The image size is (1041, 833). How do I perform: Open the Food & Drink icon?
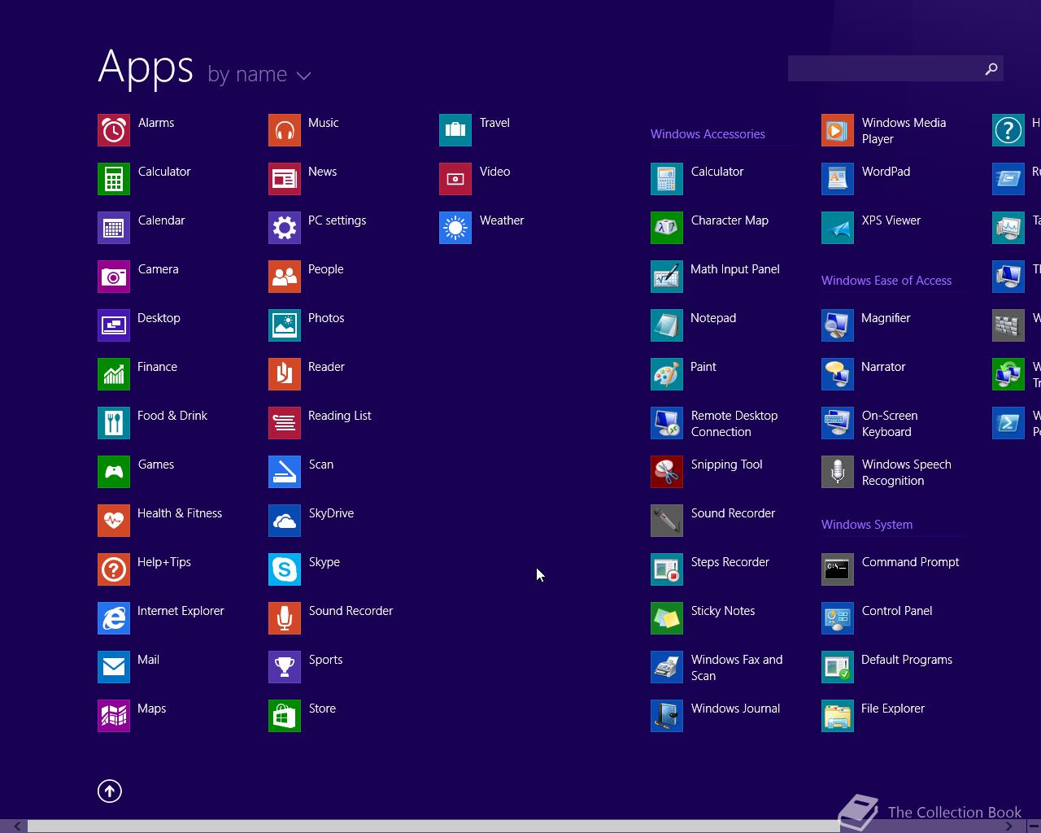click(114, 423)
